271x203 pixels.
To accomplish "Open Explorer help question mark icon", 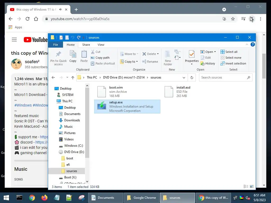I will tap(252, 44).
